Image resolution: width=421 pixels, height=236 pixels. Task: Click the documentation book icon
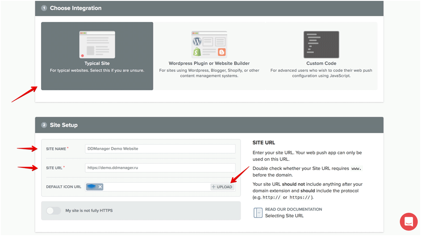(258, 212)
